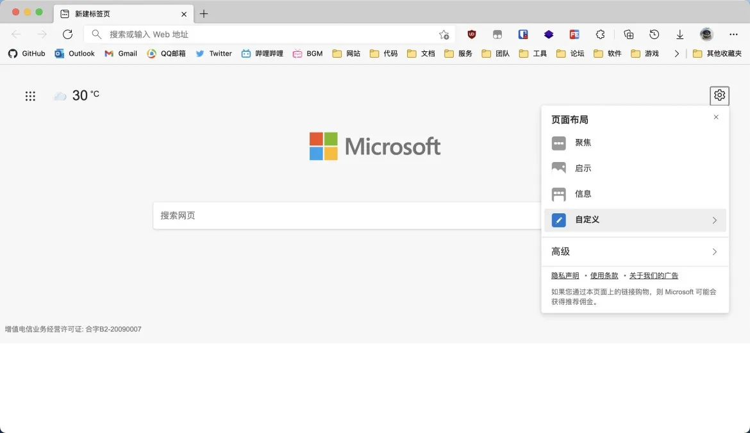750x433 pixels.
Task: Expand the 工具 bookmarks folder
Action: pos(533,54)
